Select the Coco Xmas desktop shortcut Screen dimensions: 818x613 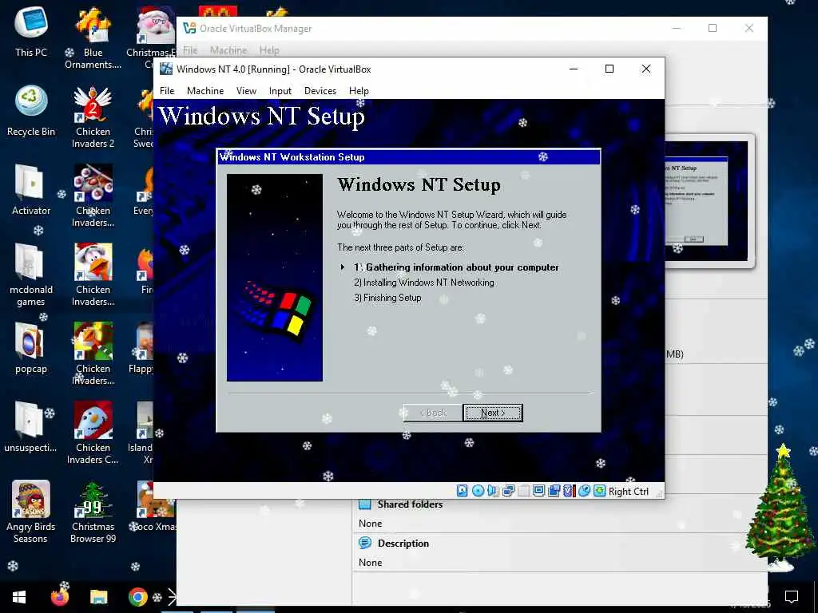coord(154,505)
